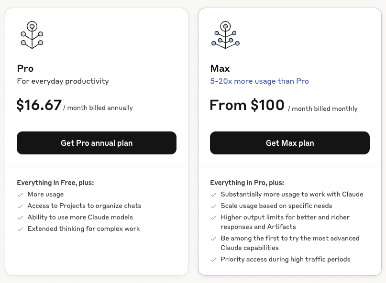Click checkmark next to Access to Projects
386x283 pixels.
click(x=20, y=206)
